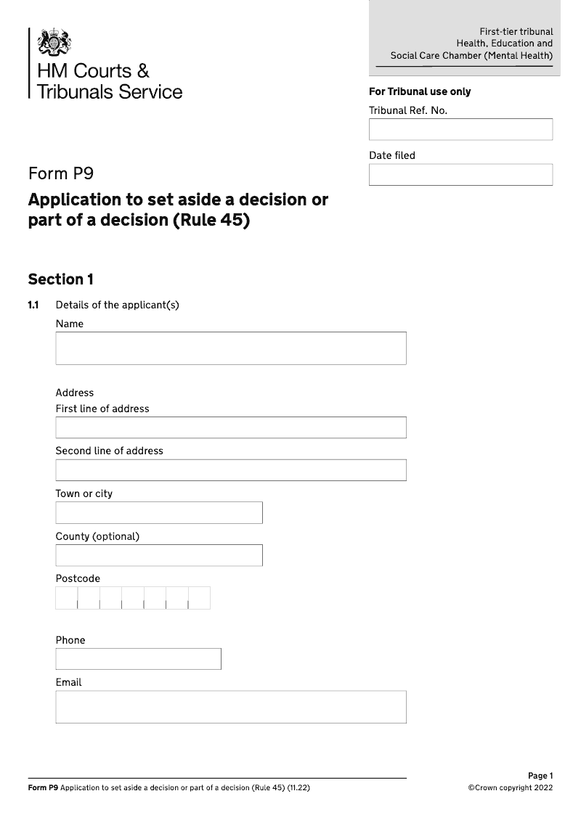Click the Form P9 heading

click(x=61, y=174)
